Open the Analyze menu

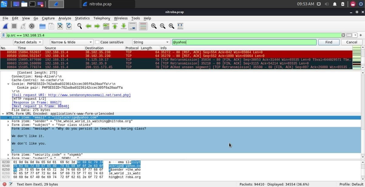pos(64,18)
